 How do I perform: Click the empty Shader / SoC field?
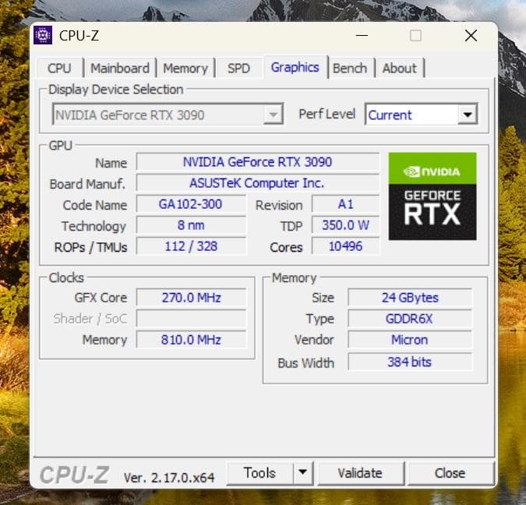click(x=191, y=319)
